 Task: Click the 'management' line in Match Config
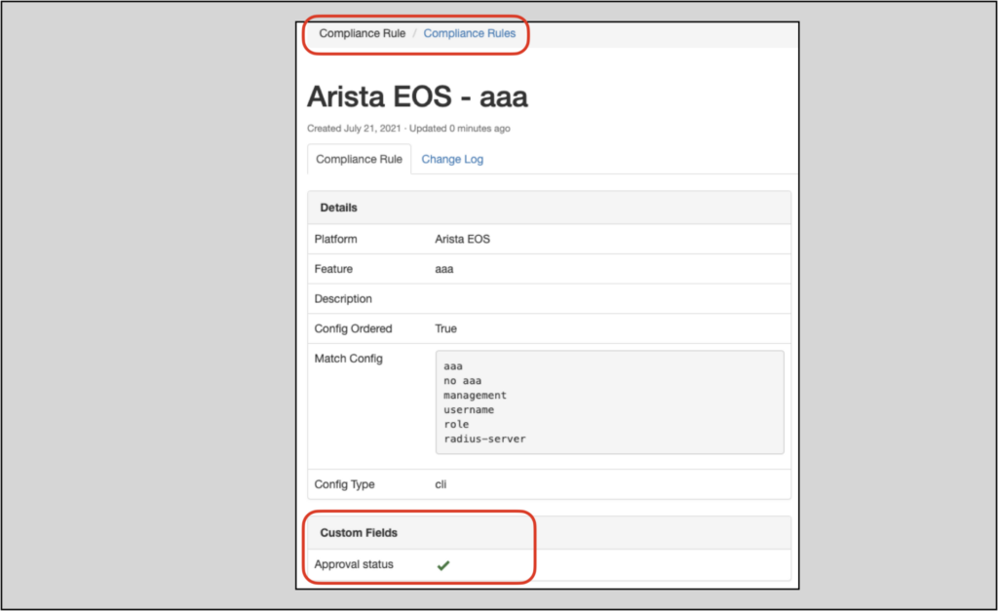(x=475, y=396)
